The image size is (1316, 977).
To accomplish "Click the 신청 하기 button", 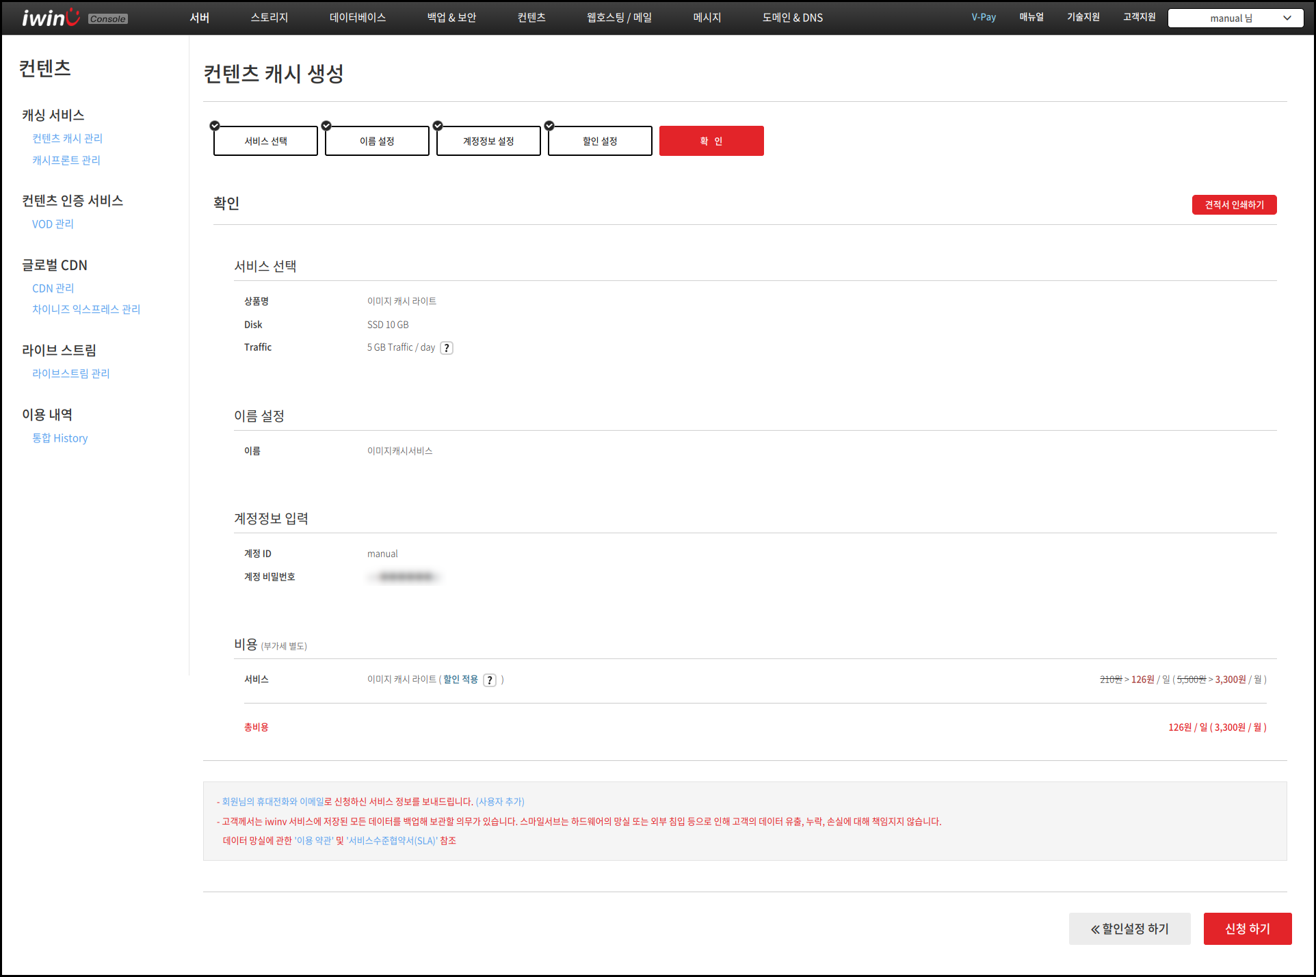I will coord(1247,928).
